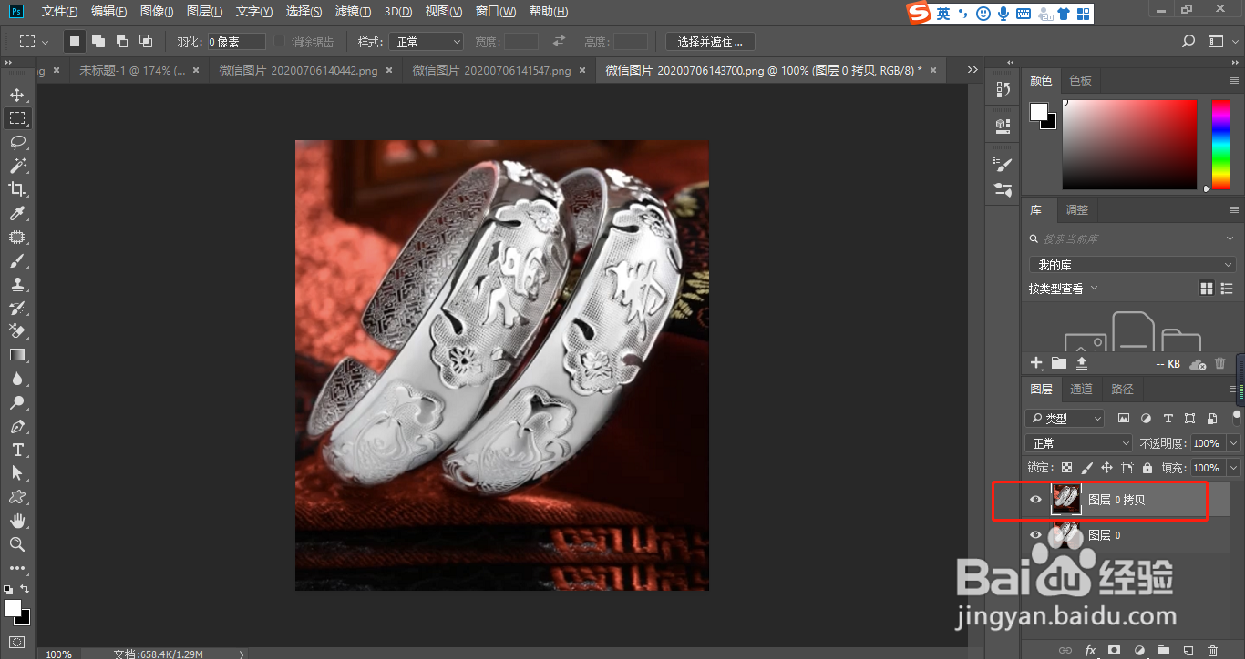Click the search icon in options bar

(x=1188, y=41)
